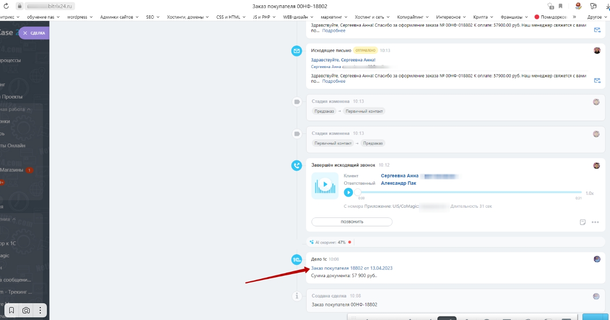Expand the wordpress bookmarks folder
The image size is (610, 320).
point(80,17)
